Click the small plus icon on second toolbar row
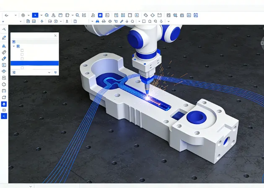 tap(3, 21)
